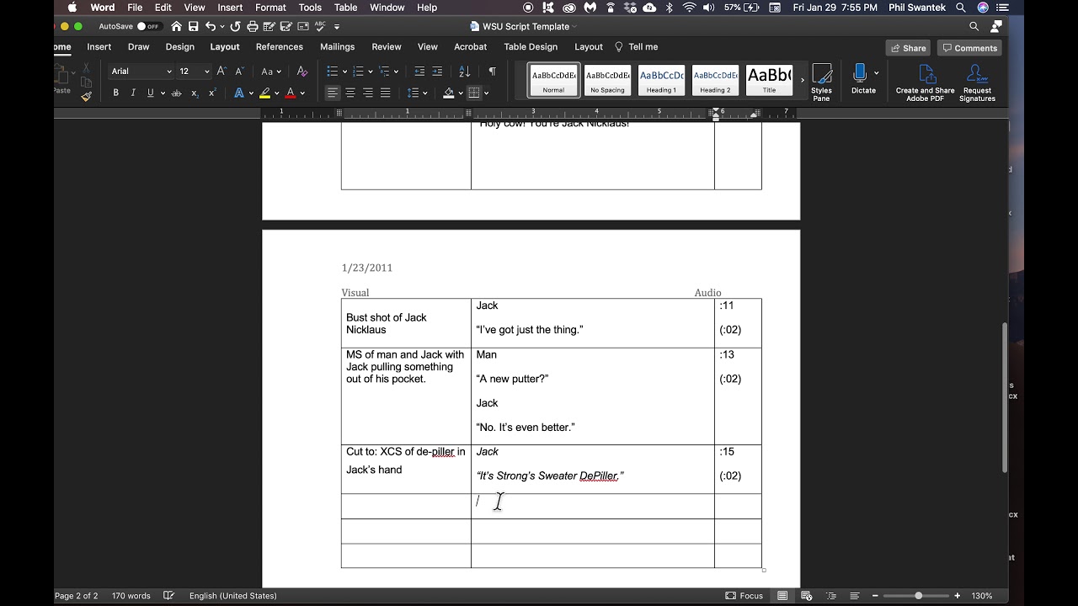
Task: Apply red font color
Action: [291, 93]
